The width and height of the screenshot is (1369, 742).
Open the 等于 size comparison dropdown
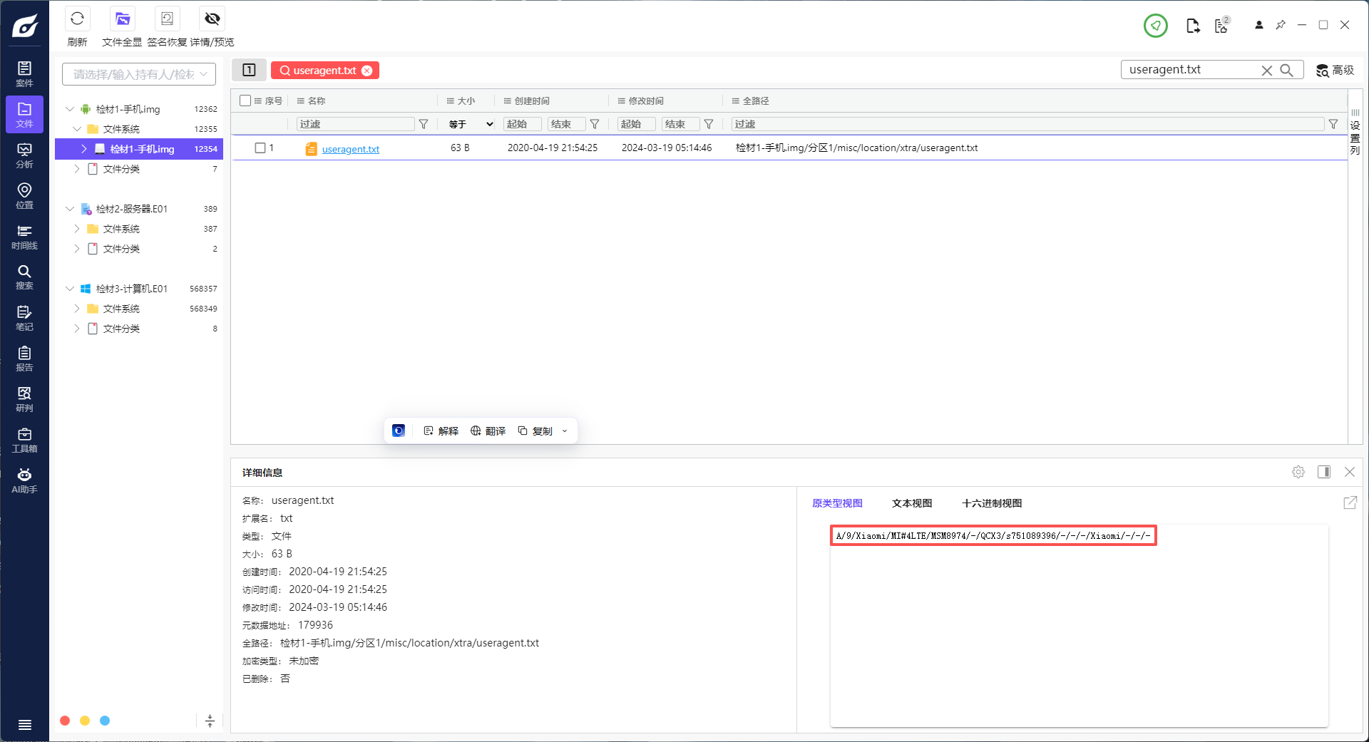pyautogui.click(x=471, y=124)
